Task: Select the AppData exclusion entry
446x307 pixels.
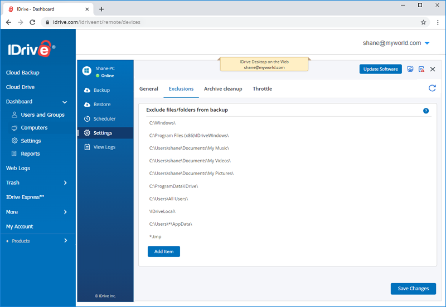Action: pos(171,224)
